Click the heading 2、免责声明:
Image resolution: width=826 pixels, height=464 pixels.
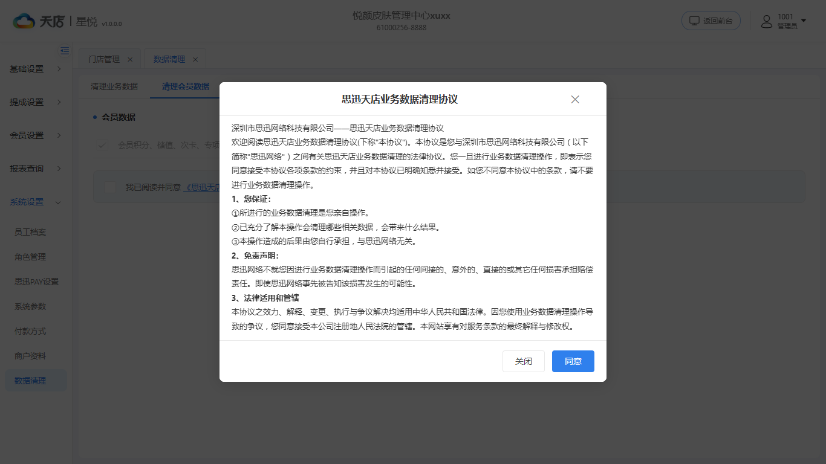point(255,256)
